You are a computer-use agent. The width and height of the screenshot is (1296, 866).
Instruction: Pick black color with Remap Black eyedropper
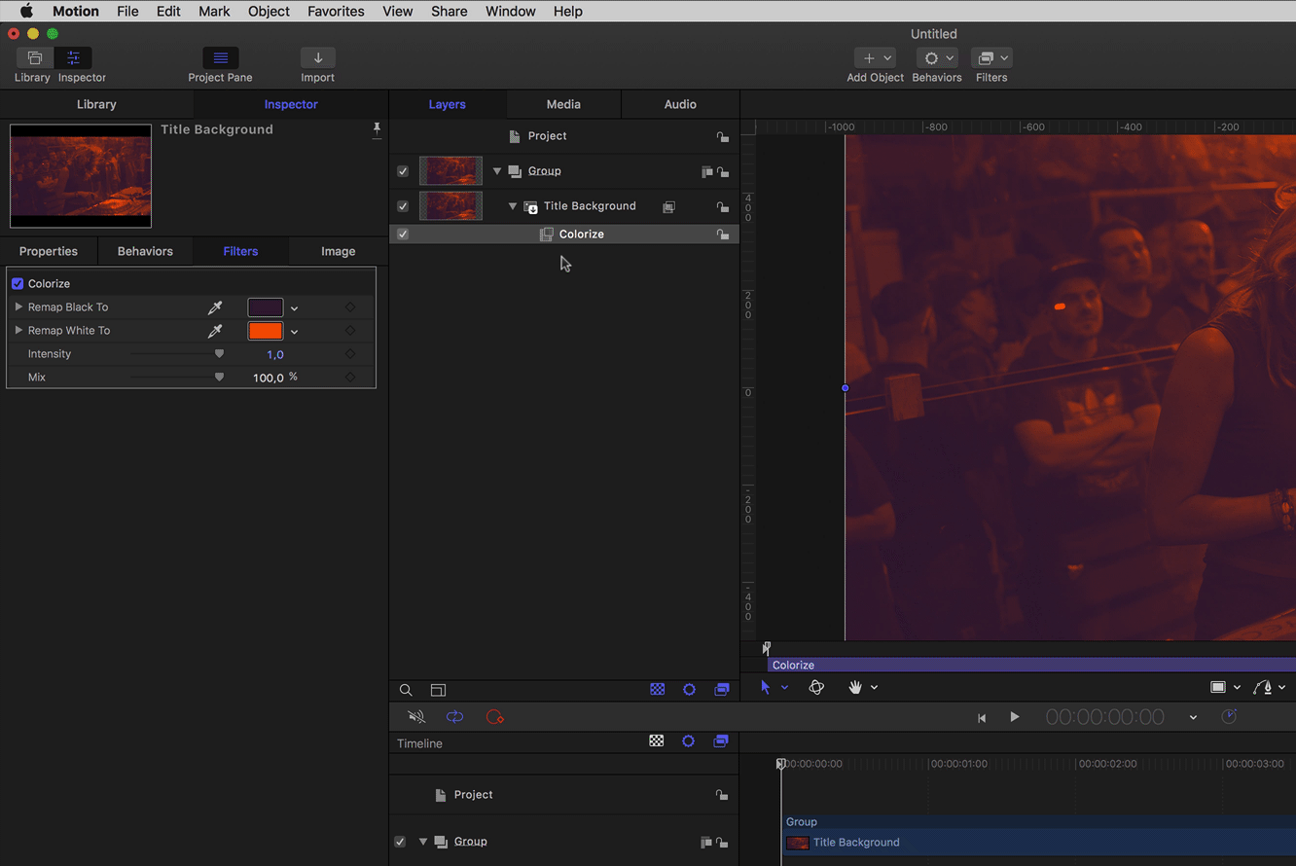tap(215, 307)
